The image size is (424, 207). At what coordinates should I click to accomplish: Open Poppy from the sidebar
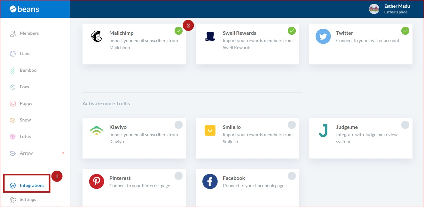(x=26, y=103)
